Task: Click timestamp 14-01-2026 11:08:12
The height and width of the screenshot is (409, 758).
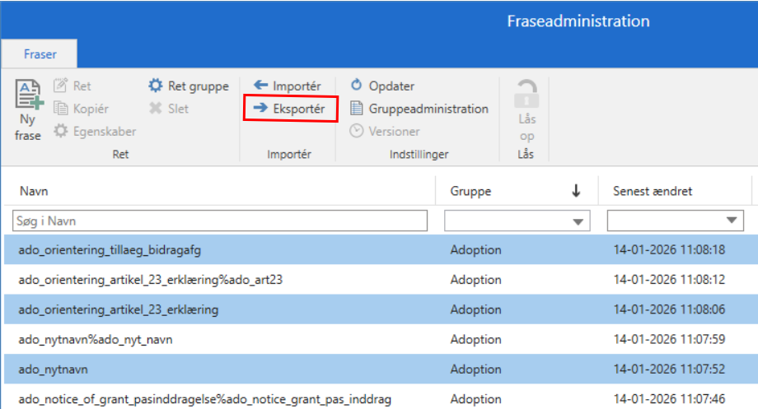Action: [669, 280]
